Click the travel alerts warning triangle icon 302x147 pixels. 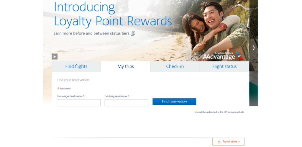[219, 142]
